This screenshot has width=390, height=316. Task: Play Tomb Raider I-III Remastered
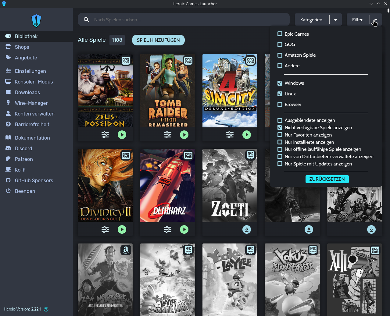point(184,135)
